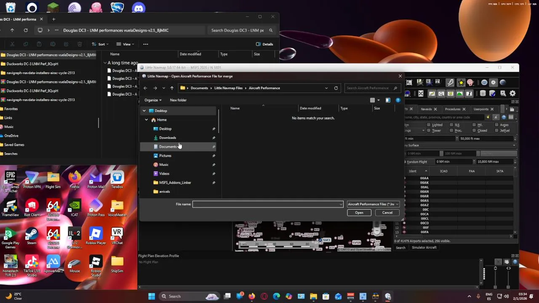Screen dimensions: 539x303
Task: Open Favorites folder in Explorer sidebar
Action: pos(11,109)
